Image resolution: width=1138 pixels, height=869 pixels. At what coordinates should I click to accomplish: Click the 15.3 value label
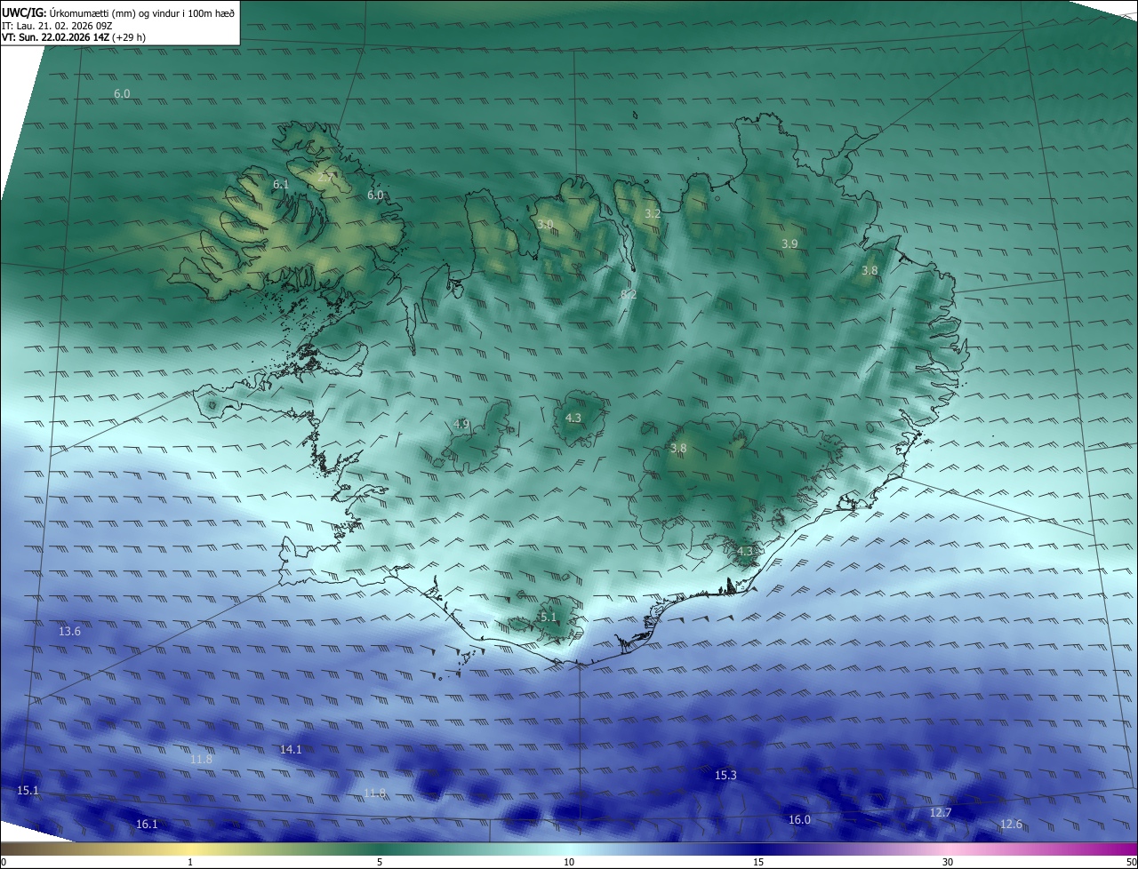725,776
